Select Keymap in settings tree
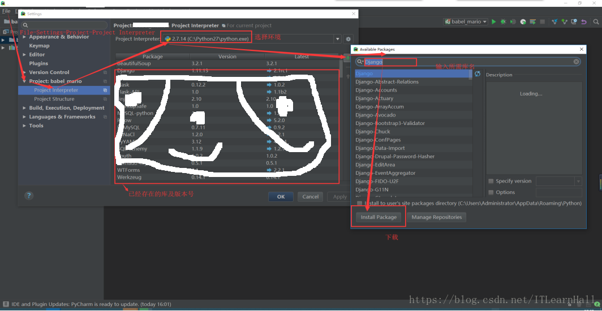Viewport: 602px width, 311px height. point(39,46)
